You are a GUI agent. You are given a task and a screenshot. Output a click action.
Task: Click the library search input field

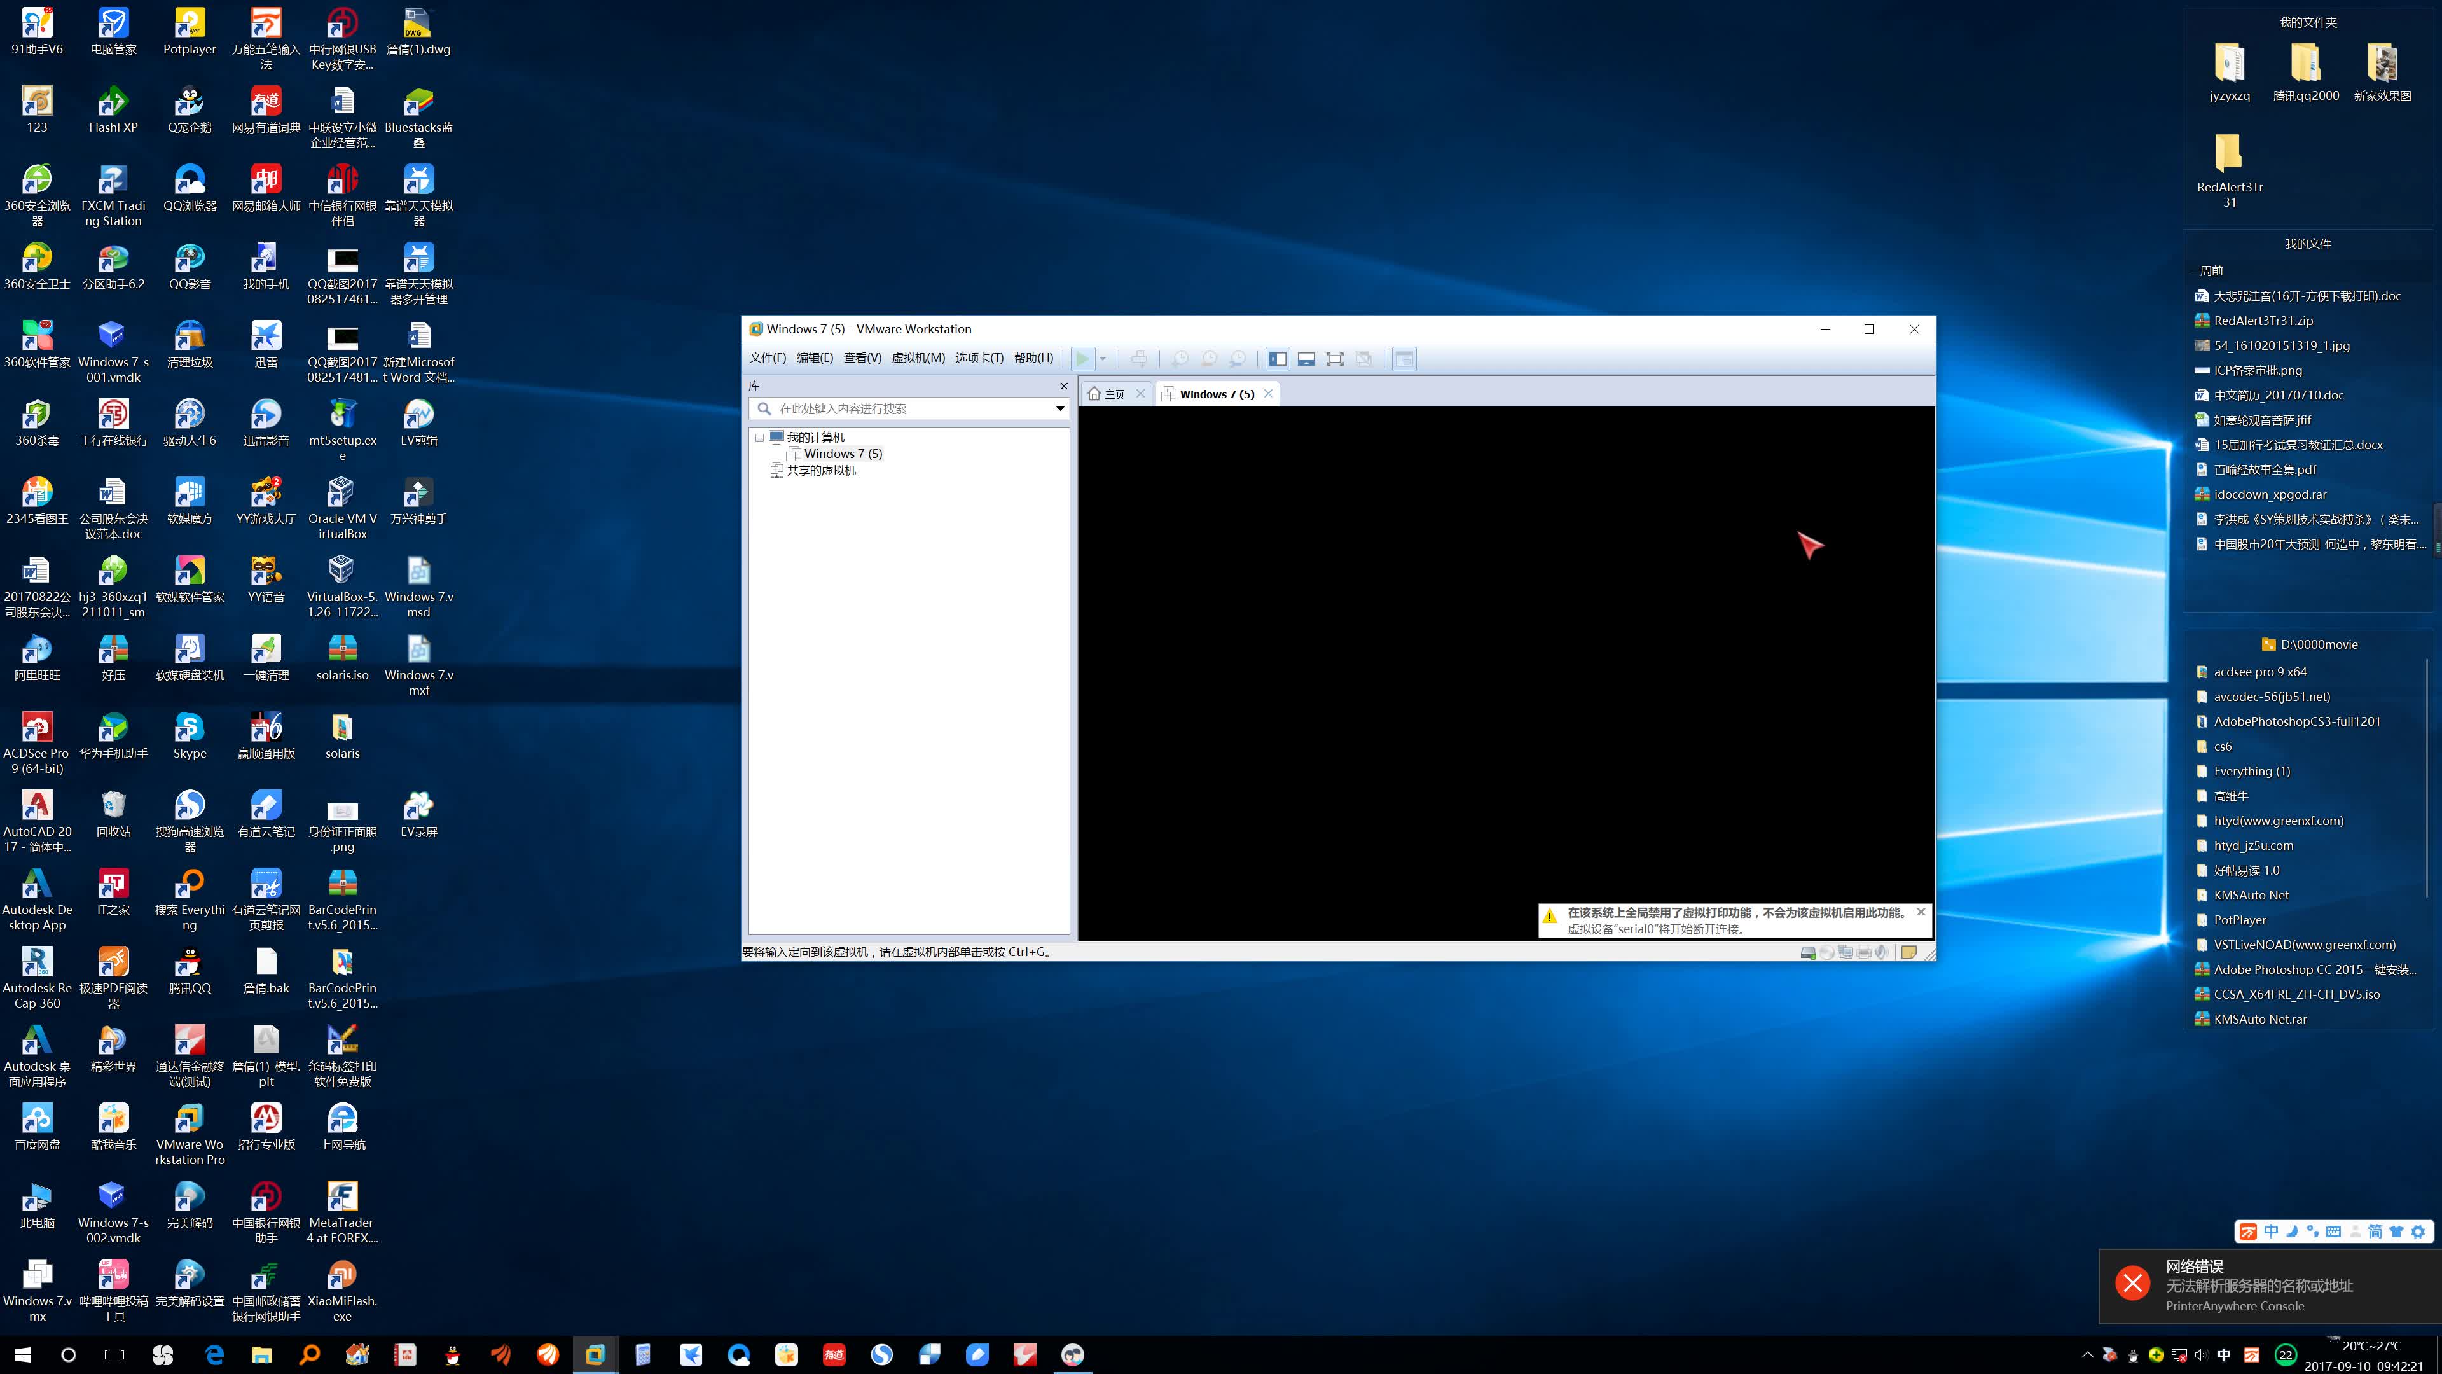click(x=910, y=408)
